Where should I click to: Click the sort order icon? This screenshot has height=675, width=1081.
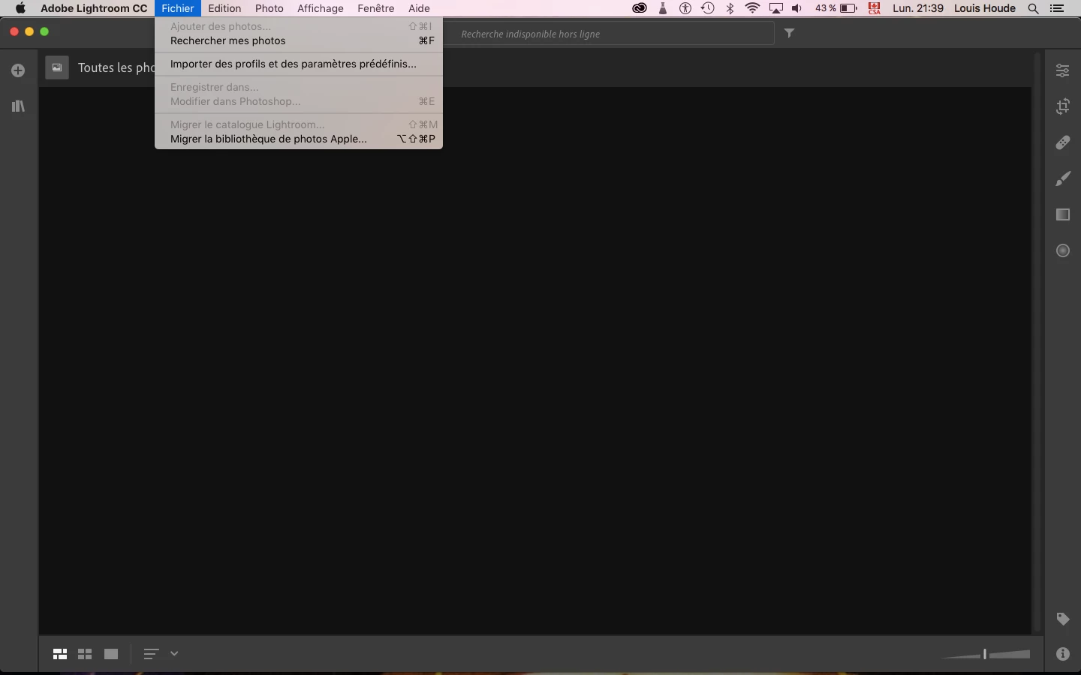(150, 654)
